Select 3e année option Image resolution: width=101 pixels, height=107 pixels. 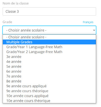click(x=49, y=57)
